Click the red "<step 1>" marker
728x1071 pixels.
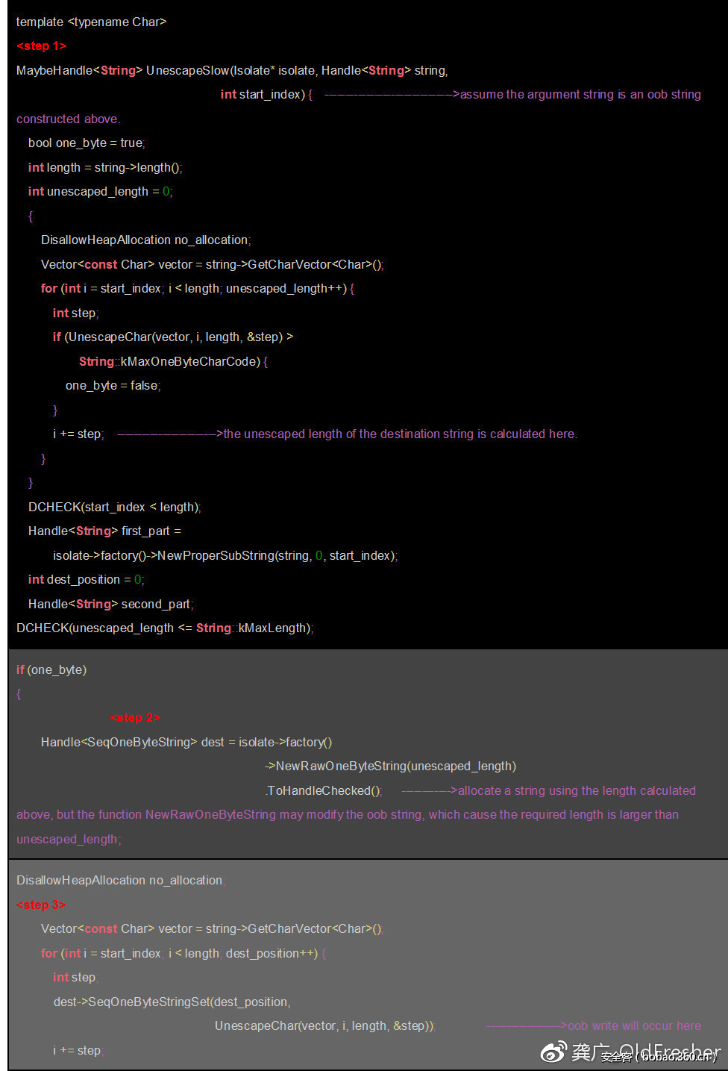point(41,46)
